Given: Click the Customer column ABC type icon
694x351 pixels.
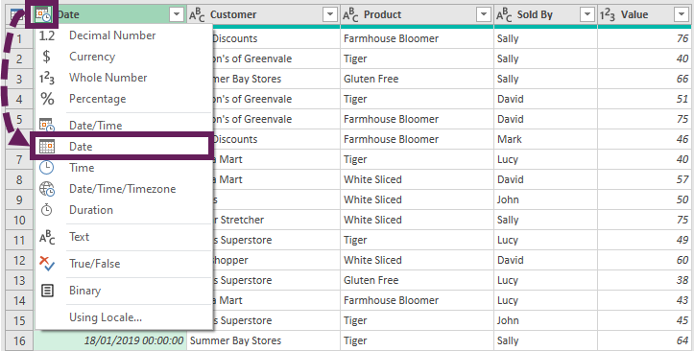Looking at the screenshot, I should point(197,15).
